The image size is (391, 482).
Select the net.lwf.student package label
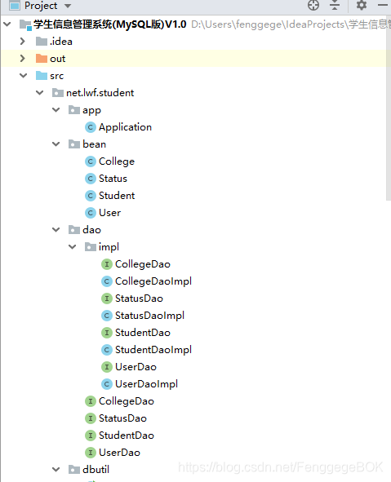click(x=100, y=93)
